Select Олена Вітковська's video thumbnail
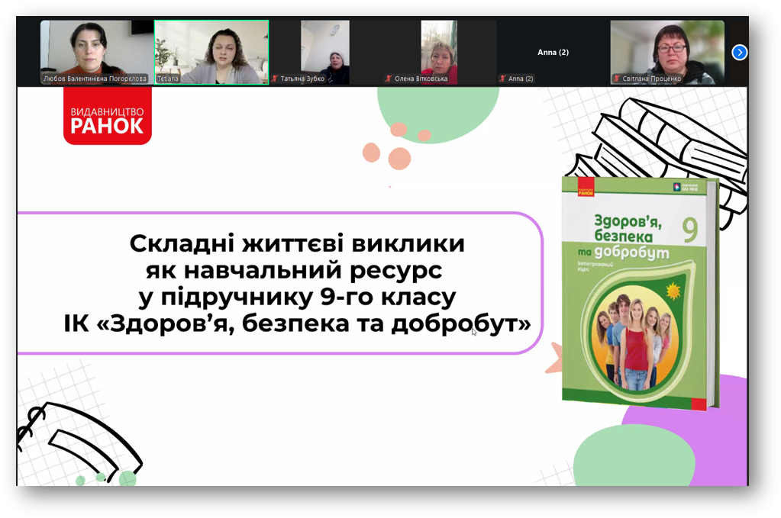The width and height of the screenshot is (781, 518). [438, 47]
